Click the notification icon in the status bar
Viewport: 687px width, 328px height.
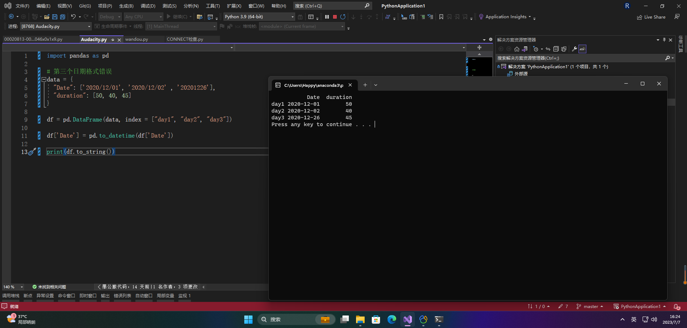pyautogui.click(x=677, y=307)
